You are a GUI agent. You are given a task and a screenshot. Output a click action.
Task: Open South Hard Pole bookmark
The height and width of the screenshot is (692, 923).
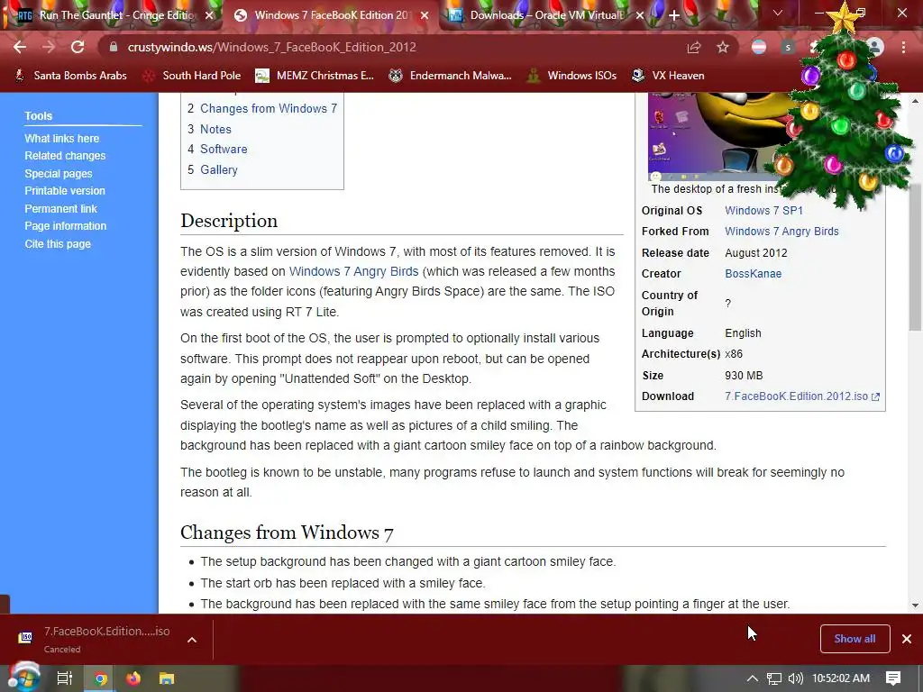(193, 76)
